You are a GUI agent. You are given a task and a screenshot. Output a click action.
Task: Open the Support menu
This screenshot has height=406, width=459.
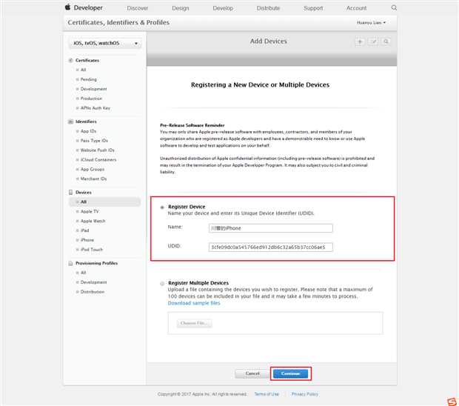point(313,8)
